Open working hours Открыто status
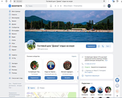 87,67
